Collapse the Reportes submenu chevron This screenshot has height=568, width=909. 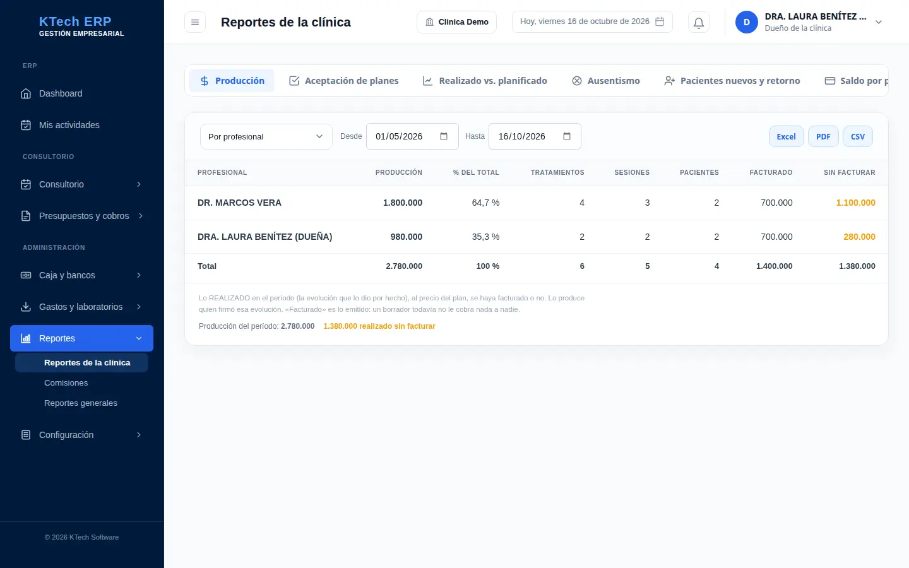(x=139, y=338)
